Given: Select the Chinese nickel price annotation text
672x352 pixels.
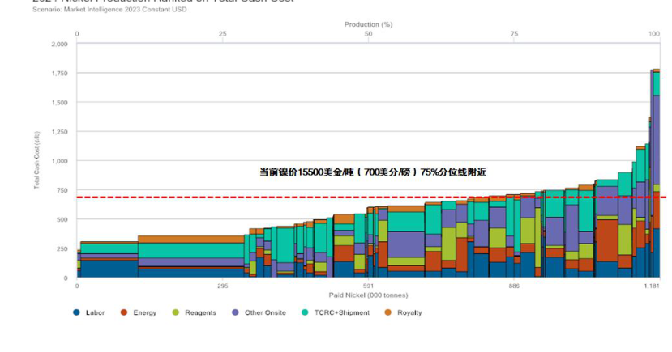Looking at the screenshot, I should 372,172.
